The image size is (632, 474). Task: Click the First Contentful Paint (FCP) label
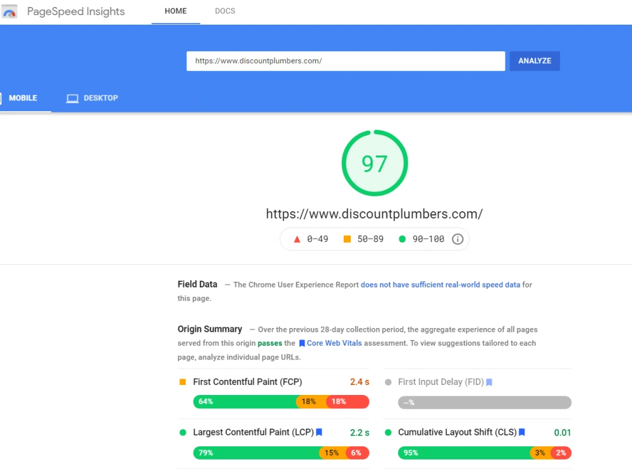248,382
